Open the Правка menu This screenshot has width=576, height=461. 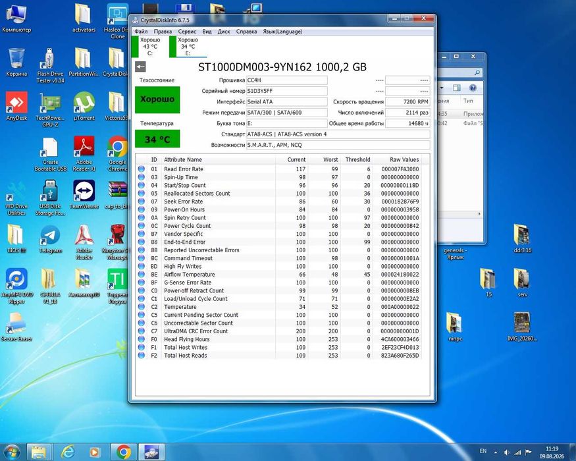coord(163,32)
